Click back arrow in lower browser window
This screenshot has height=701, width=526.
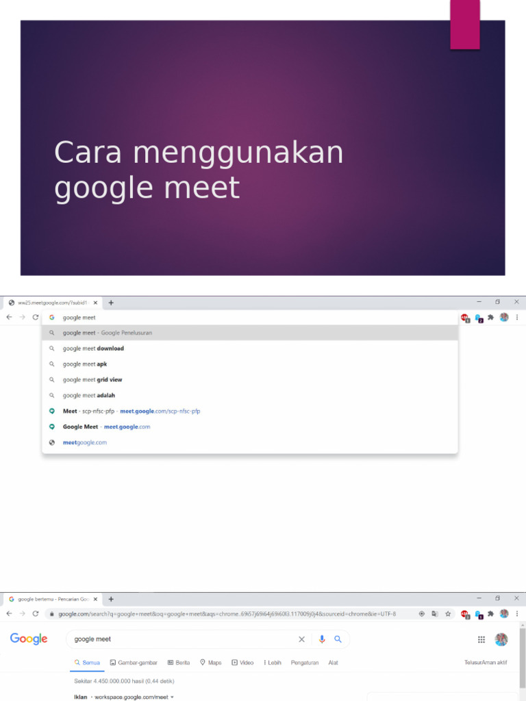click(10, 613)
